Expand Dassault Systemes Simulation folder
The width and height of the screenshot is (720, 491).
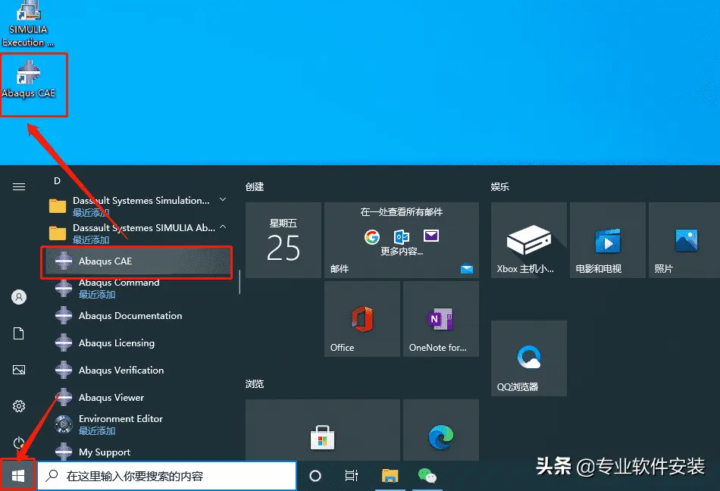click(x=138, y=206)
